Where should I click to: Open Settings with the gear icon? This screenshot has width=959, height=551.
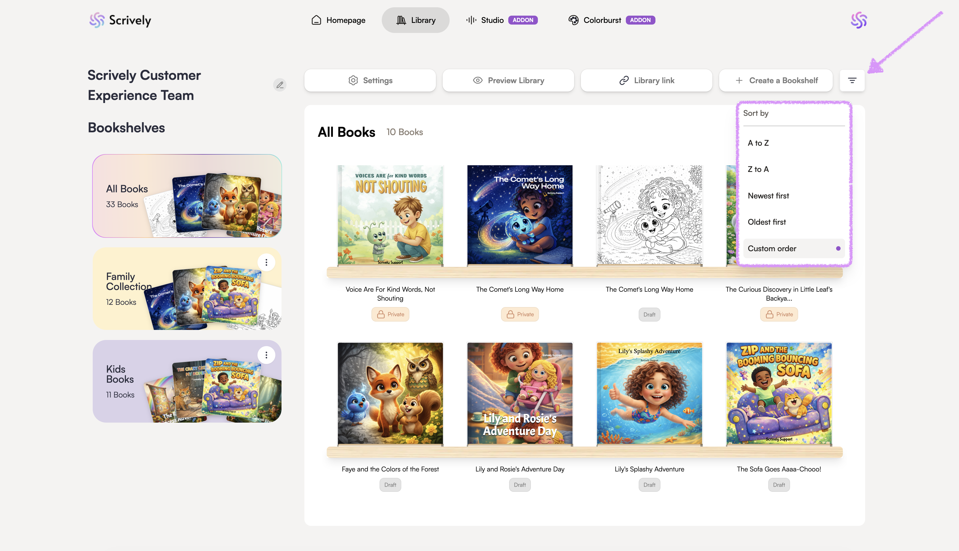coord(370,80)
